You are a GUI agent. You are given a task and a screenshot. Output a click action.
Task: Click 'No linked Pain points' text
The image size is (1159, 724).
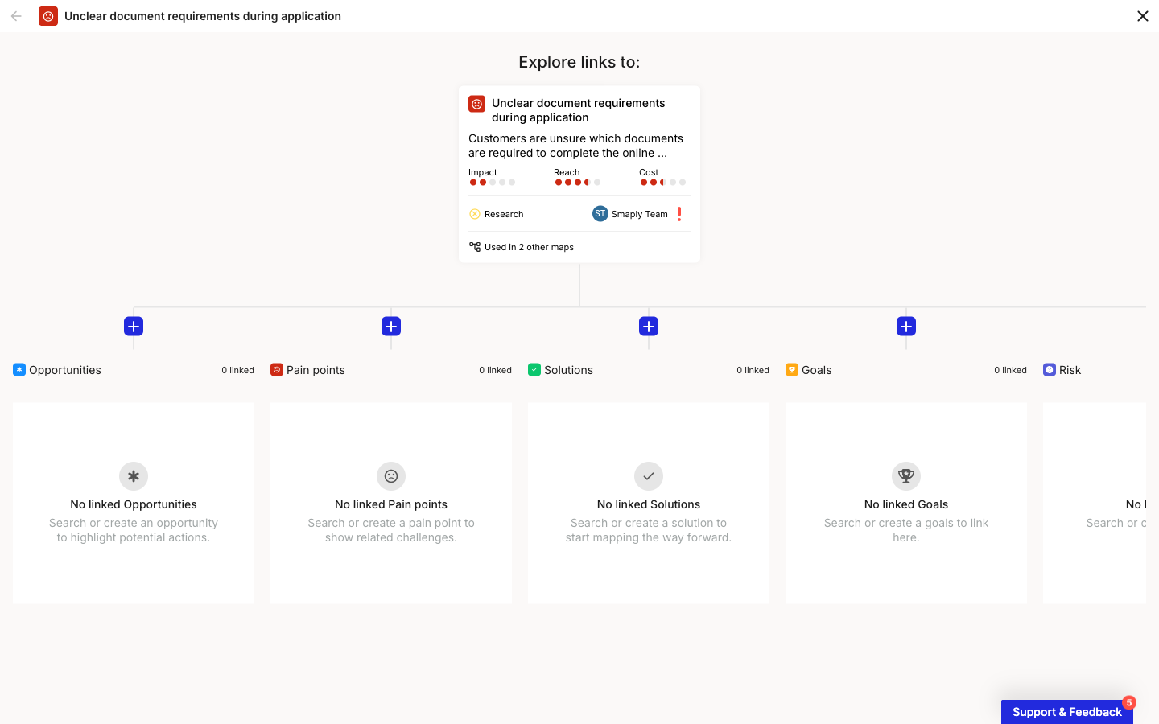pos(391,504)
